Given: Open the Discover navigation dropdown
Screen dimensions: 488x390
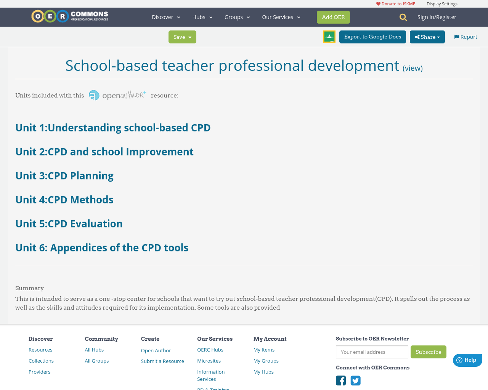Looking at the screenshot, I should click(165, 17).
